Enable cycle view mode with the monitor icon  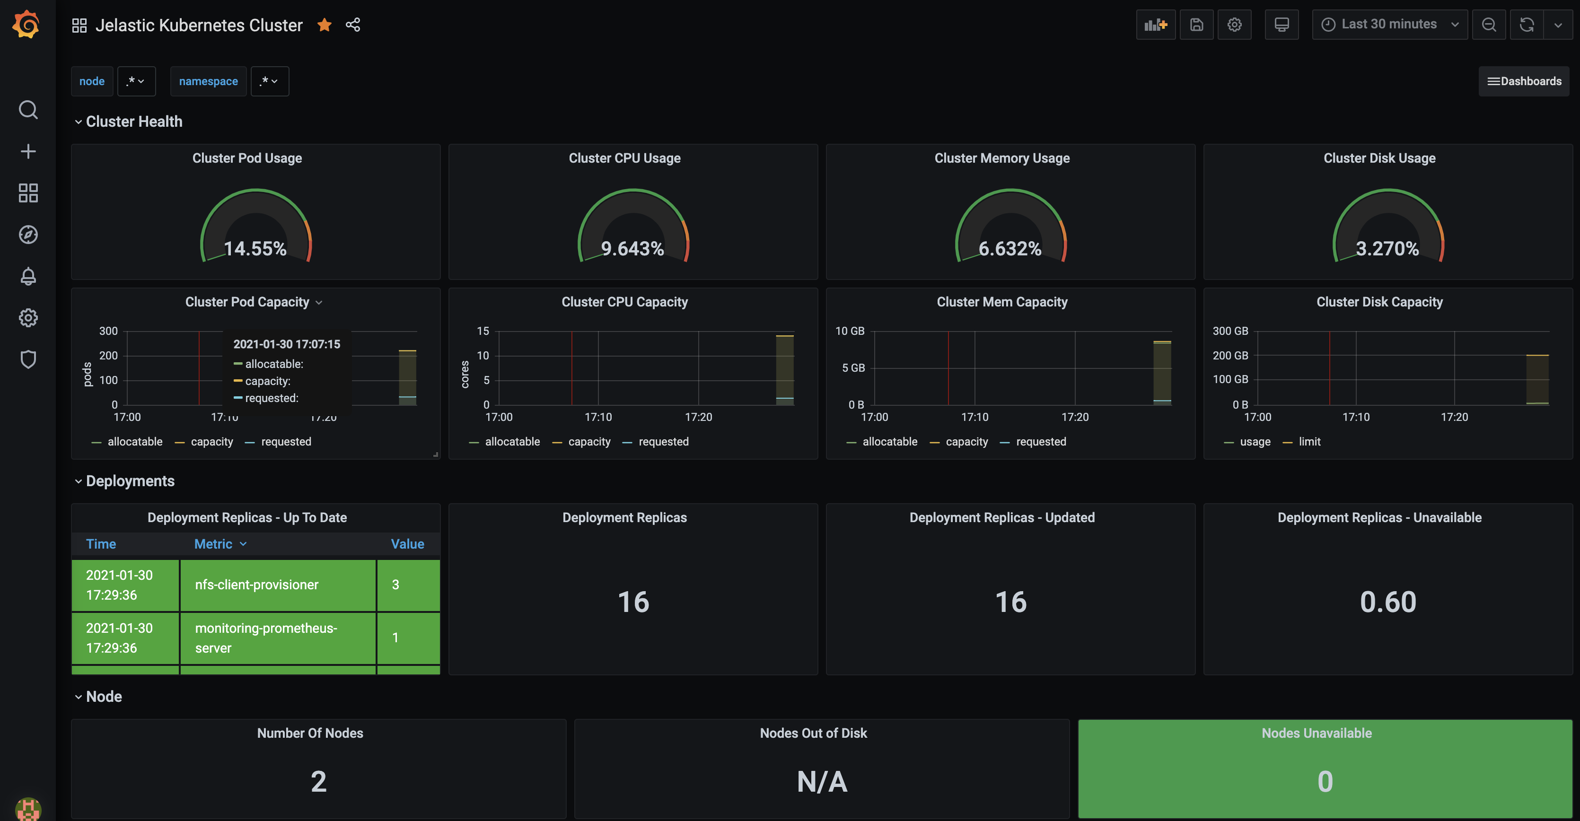(1282, 25)
